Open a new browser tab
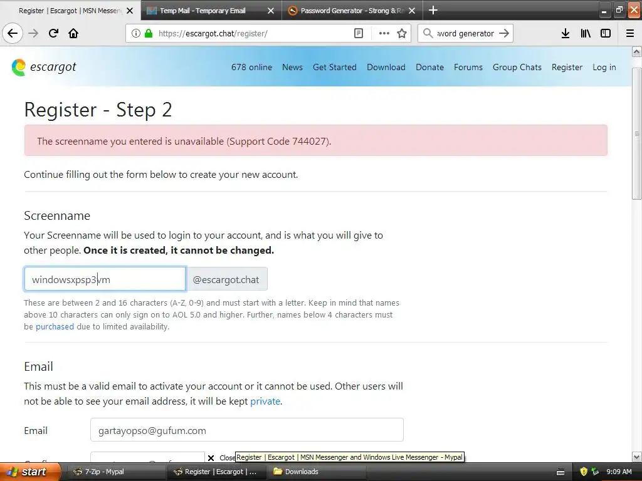The width and height of the screenshot is (642, 481). tap(433, 10)
